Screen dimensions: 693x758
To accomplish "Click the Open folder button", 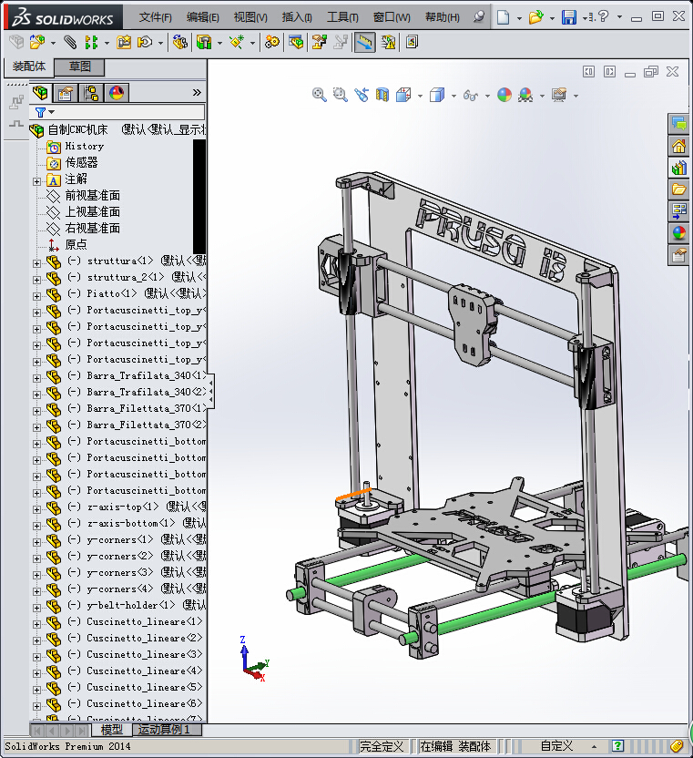I will [x=535, y=17].
